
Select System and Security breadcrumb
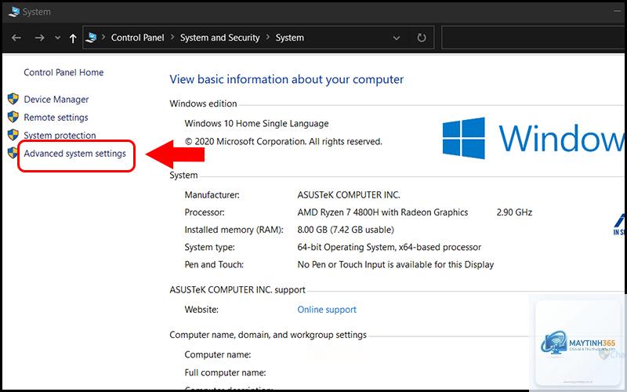click(x=219, y=38)
